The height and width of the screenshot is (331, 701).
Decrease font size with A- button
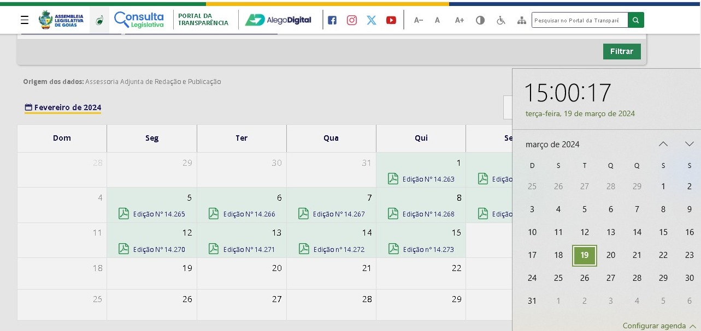pos(419,20)
